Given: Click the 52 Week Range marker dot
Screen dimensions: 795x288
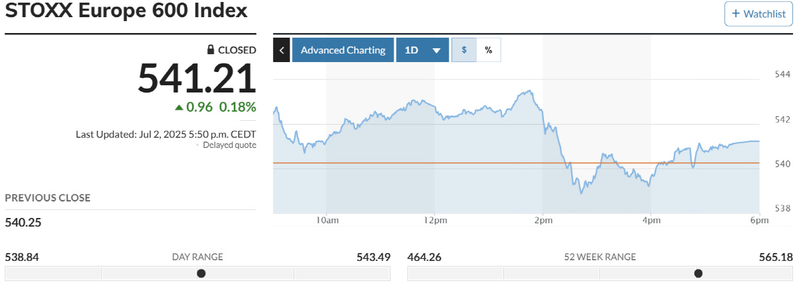Looking at the screenshot, I should pos(698,273).
